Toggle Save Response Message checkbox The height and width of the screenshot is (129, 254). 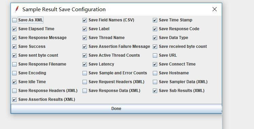click(x=14, y=38)
